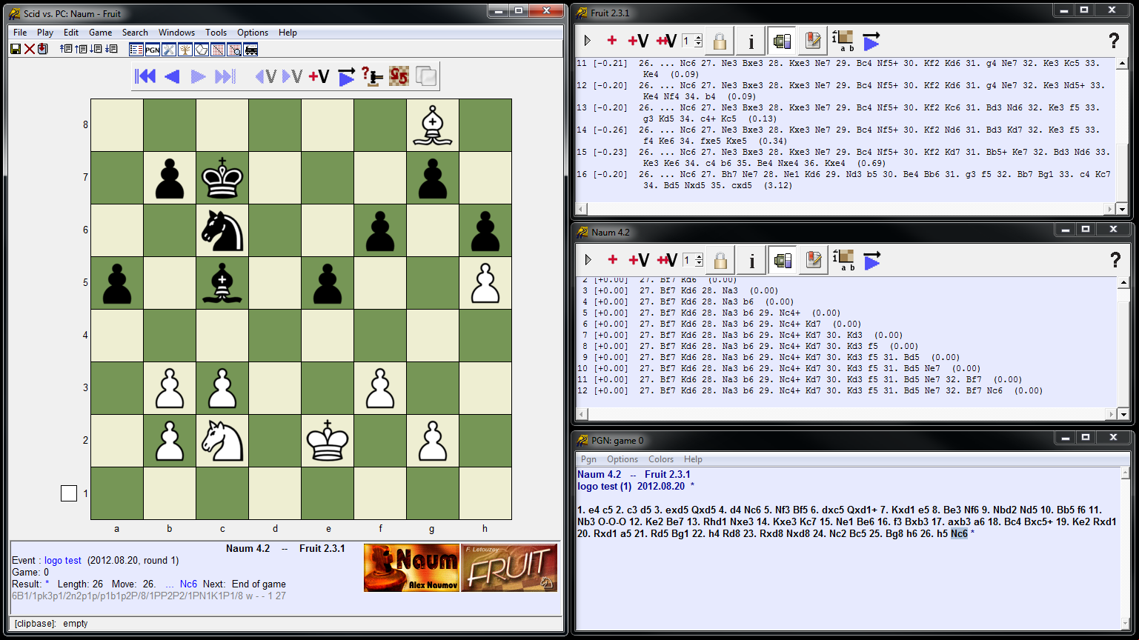Click the add variation +V icon on main toolbar

[x=319, y=76]
